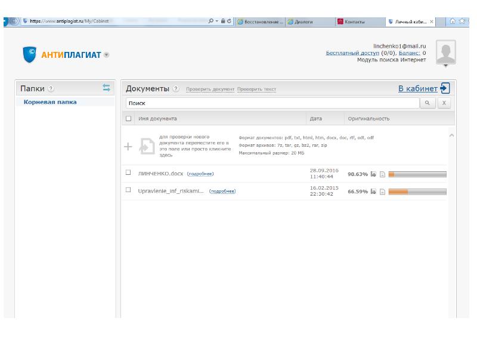Click the originality bar of ЛИНЧЕНКО.docx

[x=417, y=174]
